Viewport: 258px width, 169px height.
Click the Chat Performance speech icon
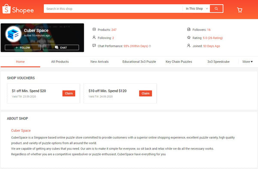point(94,45)
